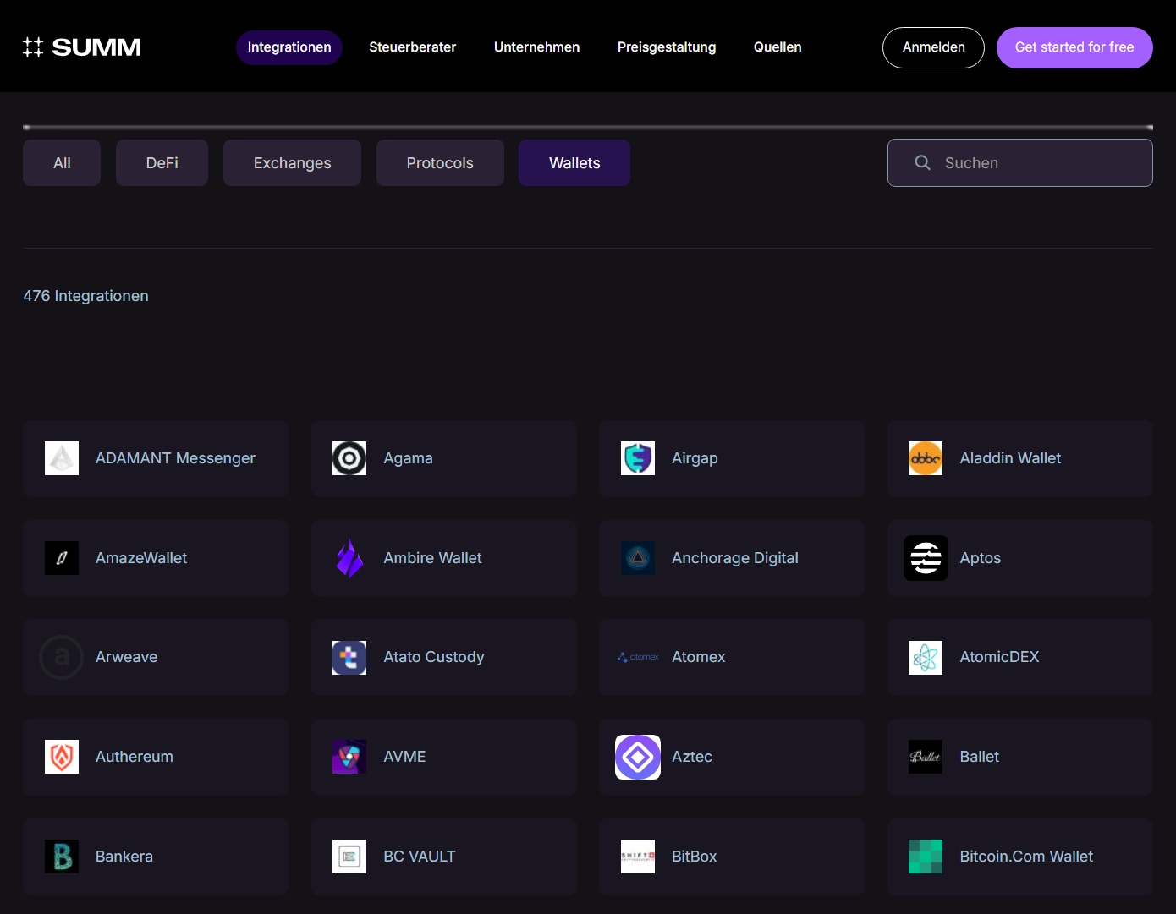Open the Atomex integration link
The width and height of the screenshot is (1176, 914).
point(732,657)
